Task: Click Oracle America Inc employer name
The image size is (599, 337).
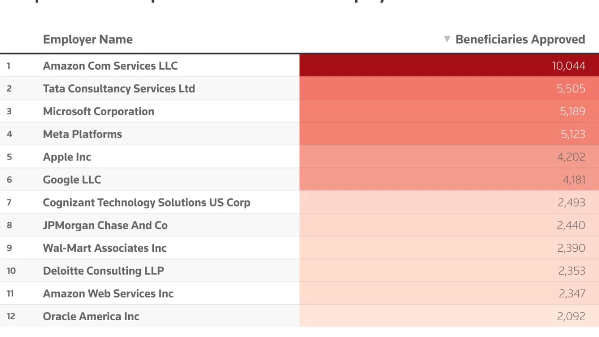Action: pyautogui.click(x=91, y=316)
